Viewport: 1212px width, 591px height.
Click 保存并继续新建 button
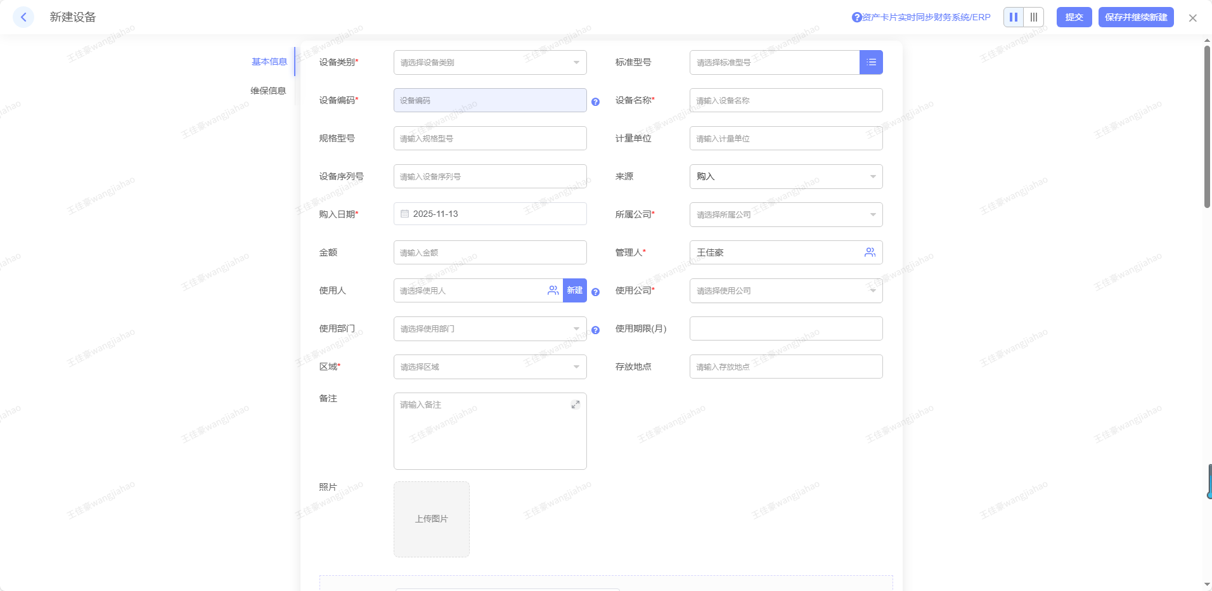[1135, 17]
